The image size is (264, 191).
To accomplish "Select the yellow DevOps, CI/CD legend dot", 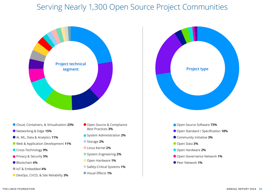I will [x=14, y=175].
